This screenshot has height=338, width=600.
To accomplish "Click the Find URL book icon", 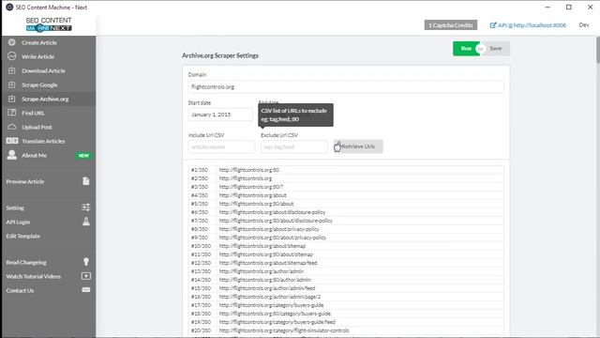I will click(12, 113).
